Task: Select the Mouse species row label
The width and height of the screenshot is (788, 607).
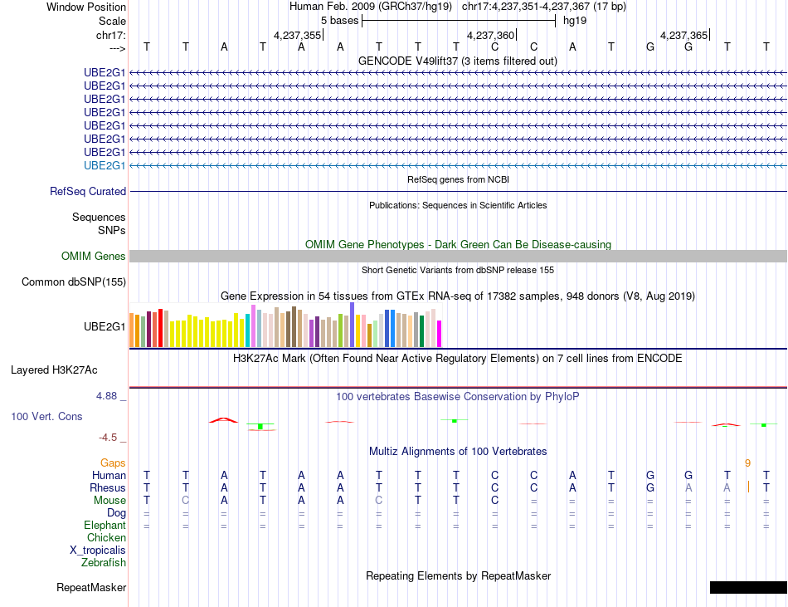Action: (x=109, y=501)
